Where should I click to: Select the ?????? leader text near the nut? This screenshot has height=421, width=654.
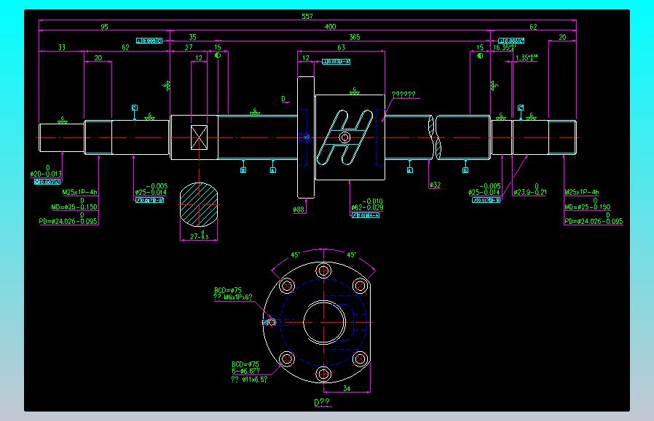(x=403, y=95)
